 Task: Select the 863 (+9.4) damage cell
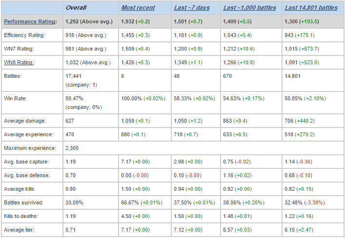[235, 121]
